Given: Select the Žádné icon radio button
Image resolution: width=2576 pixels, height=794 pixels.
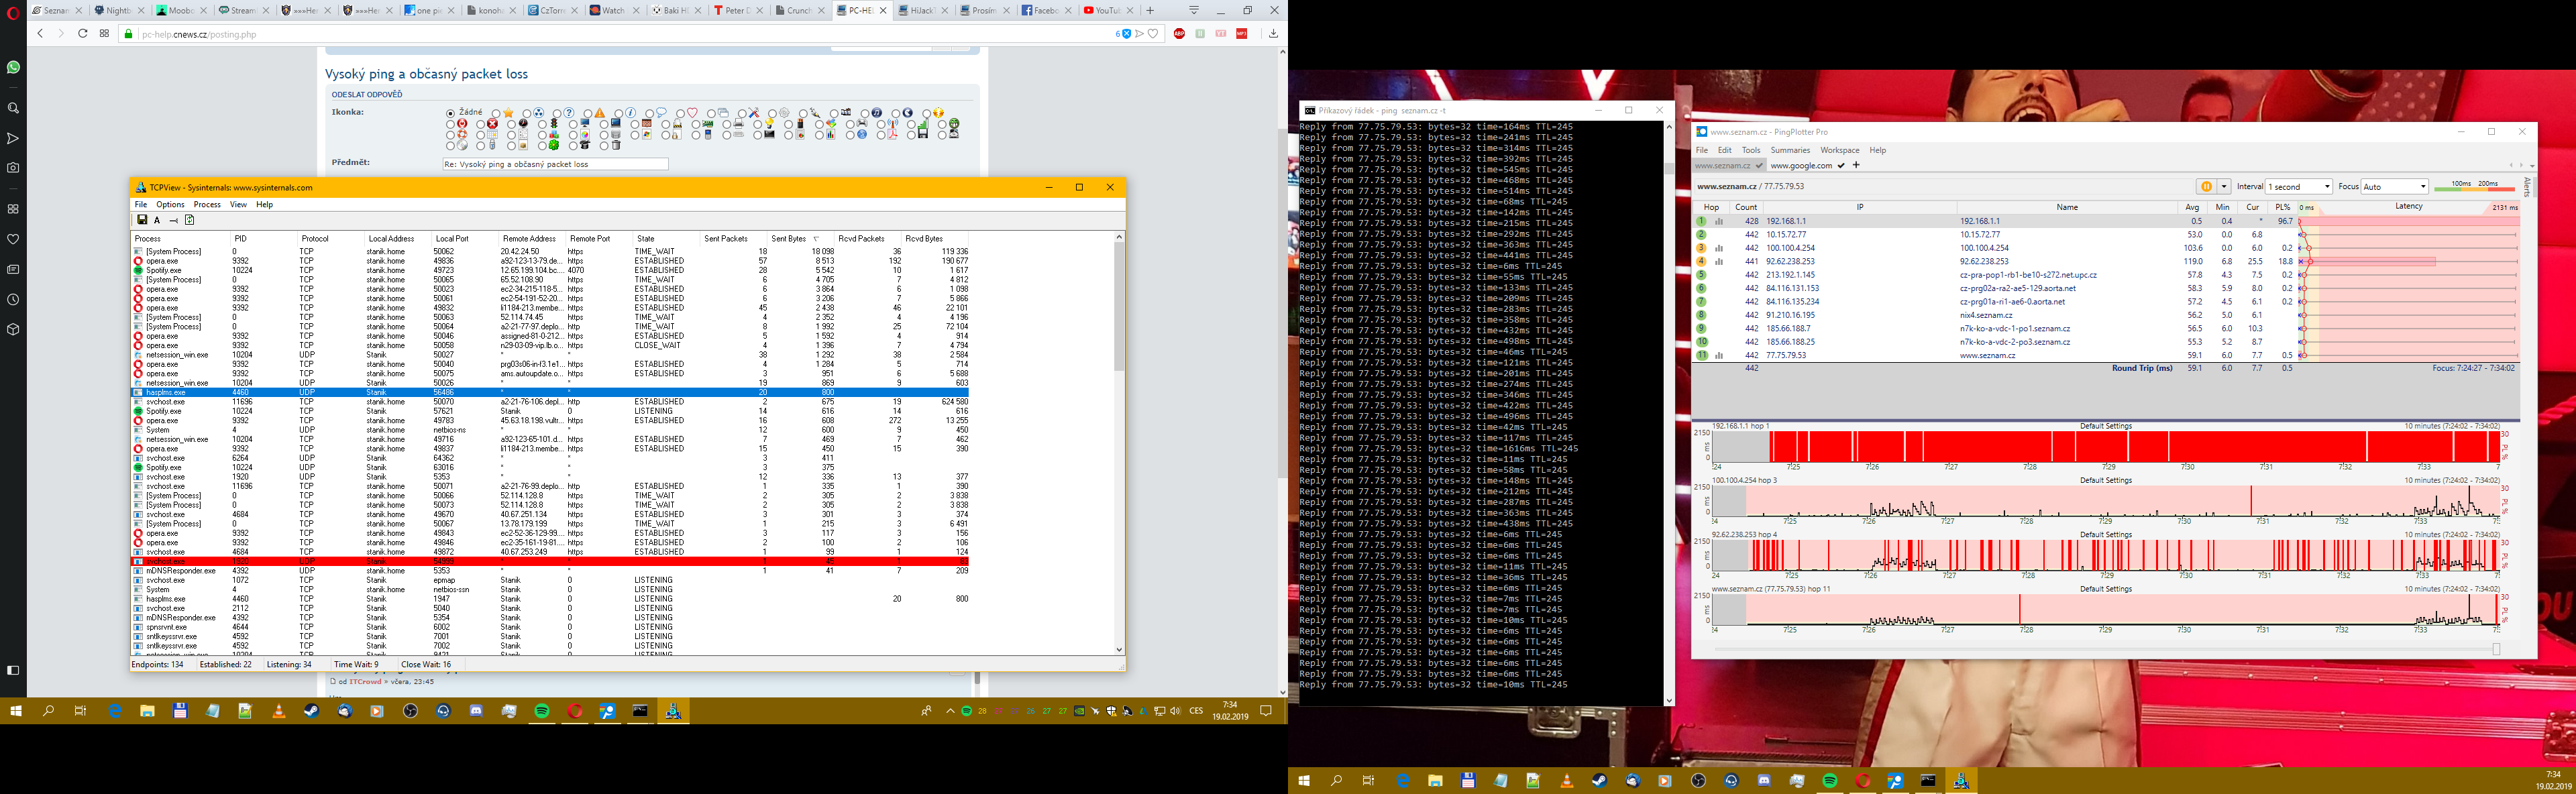Looking at the screenshot, I should 451,114.
